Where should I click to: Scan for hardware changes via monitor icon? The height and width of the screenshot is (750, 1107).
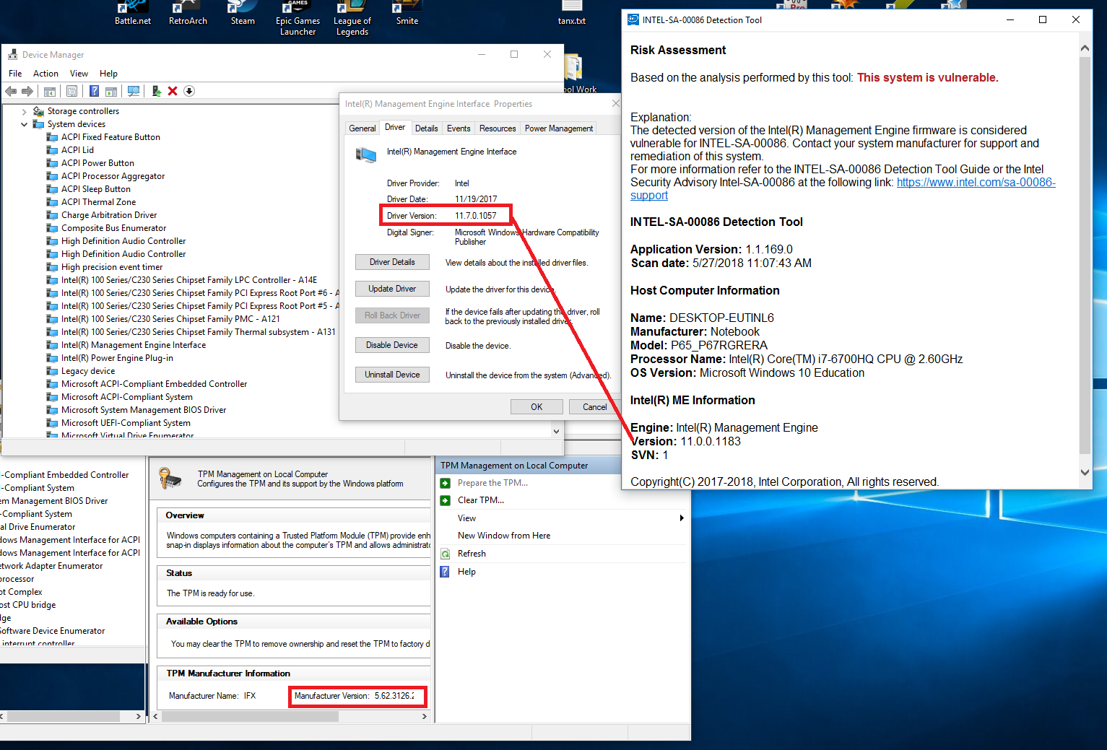pos(134,91)
